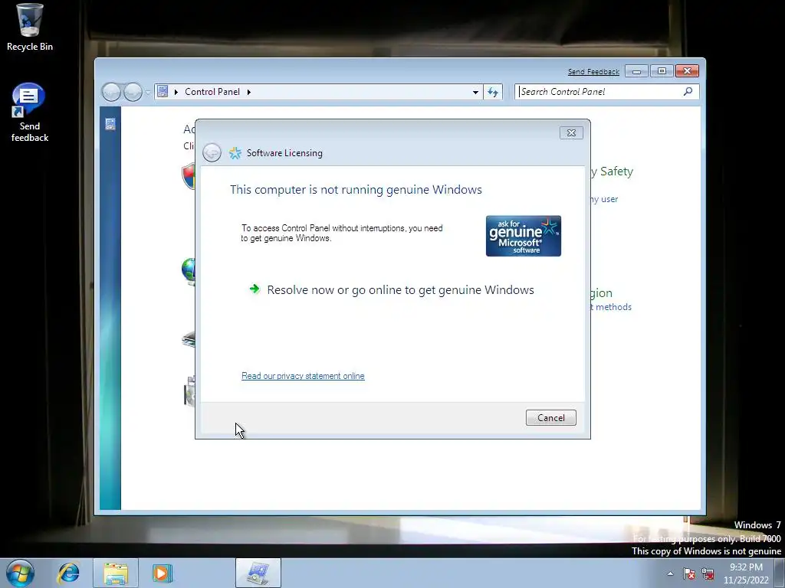The image size is (785, 588).
Task: Cancel the Software Licensing dialog
Action: coord(550,418)
